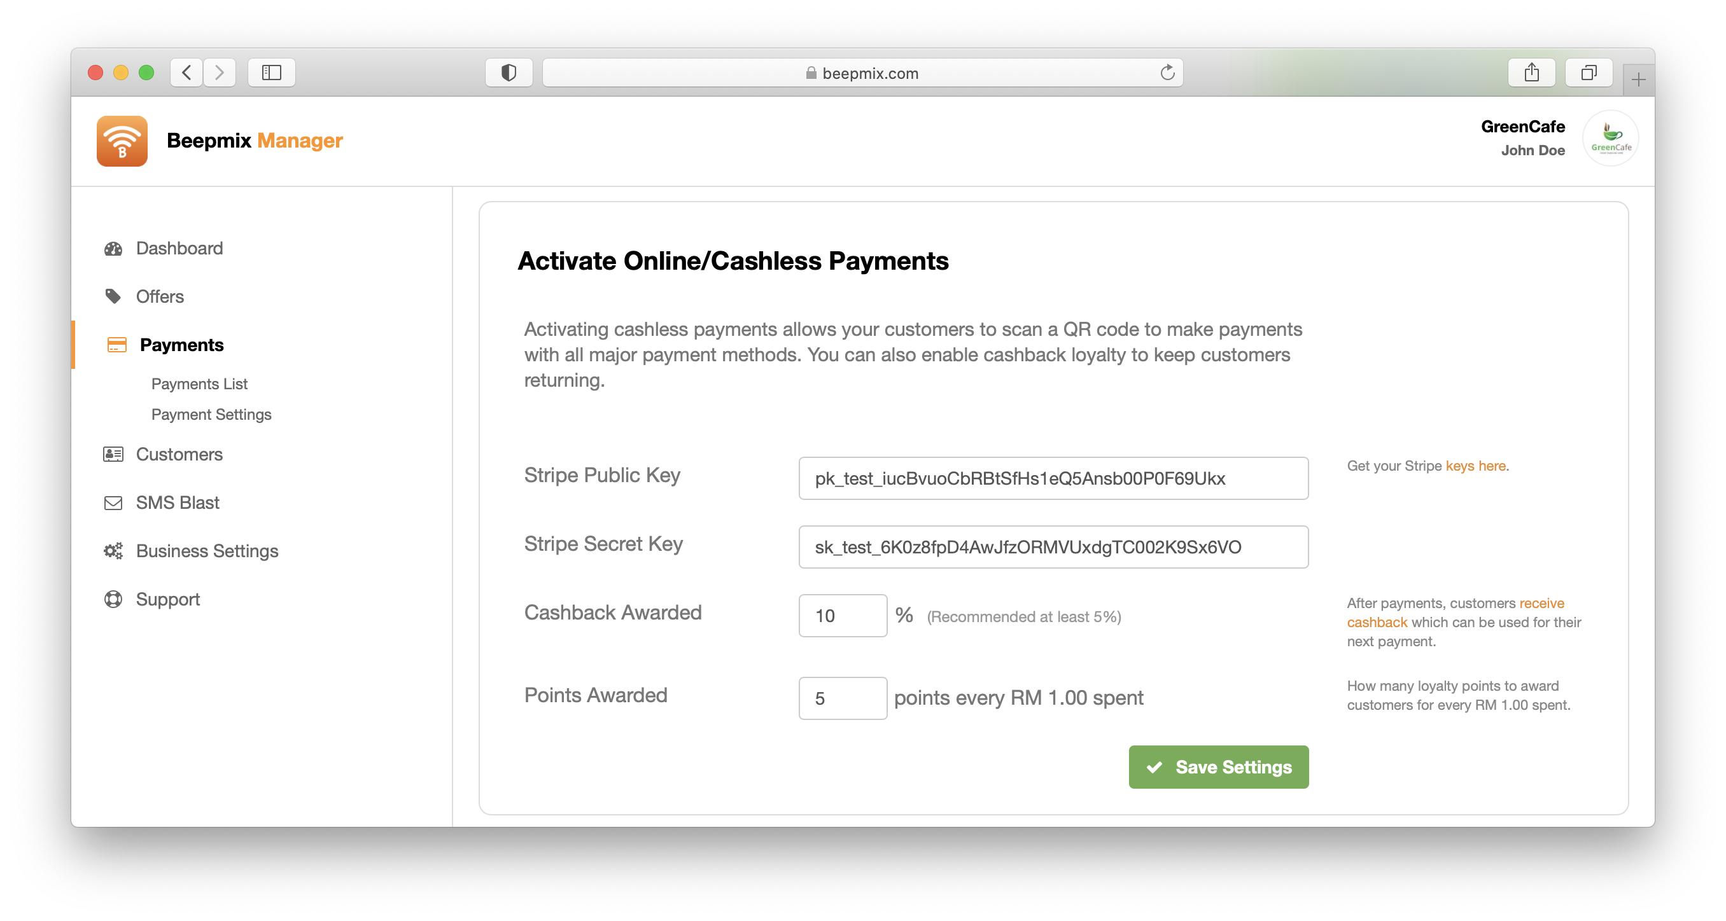Go forward with browser forward arrow
This screenshot has height=921, width=1726.
coord(219,73)
